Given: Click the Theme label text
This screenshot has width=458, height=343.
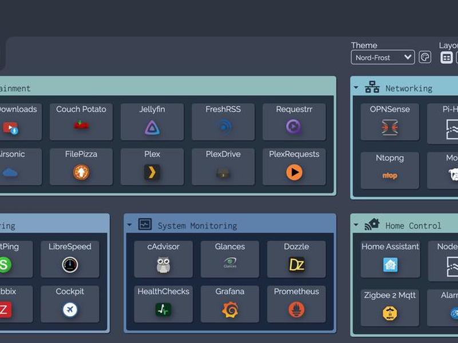Looking at the screenshot, I should click(x=364, y=46).
